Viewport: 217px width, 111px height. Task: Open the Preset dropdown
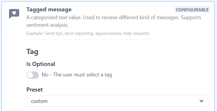pos(117,101)
